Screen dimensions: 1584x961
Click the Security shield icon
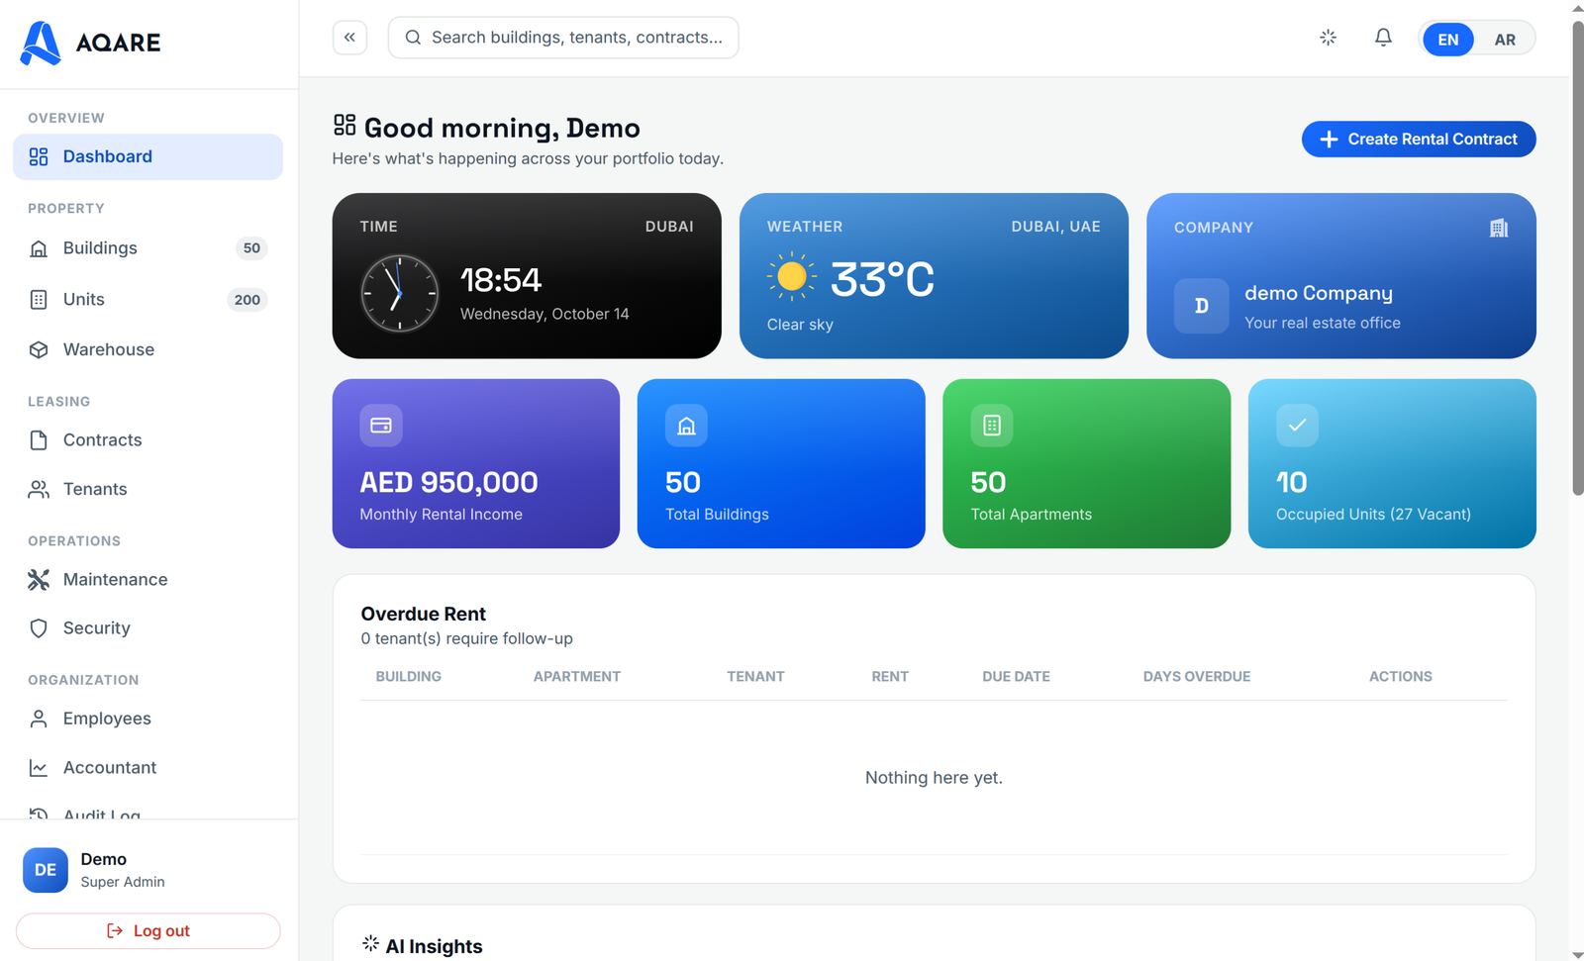click(39, 628)
